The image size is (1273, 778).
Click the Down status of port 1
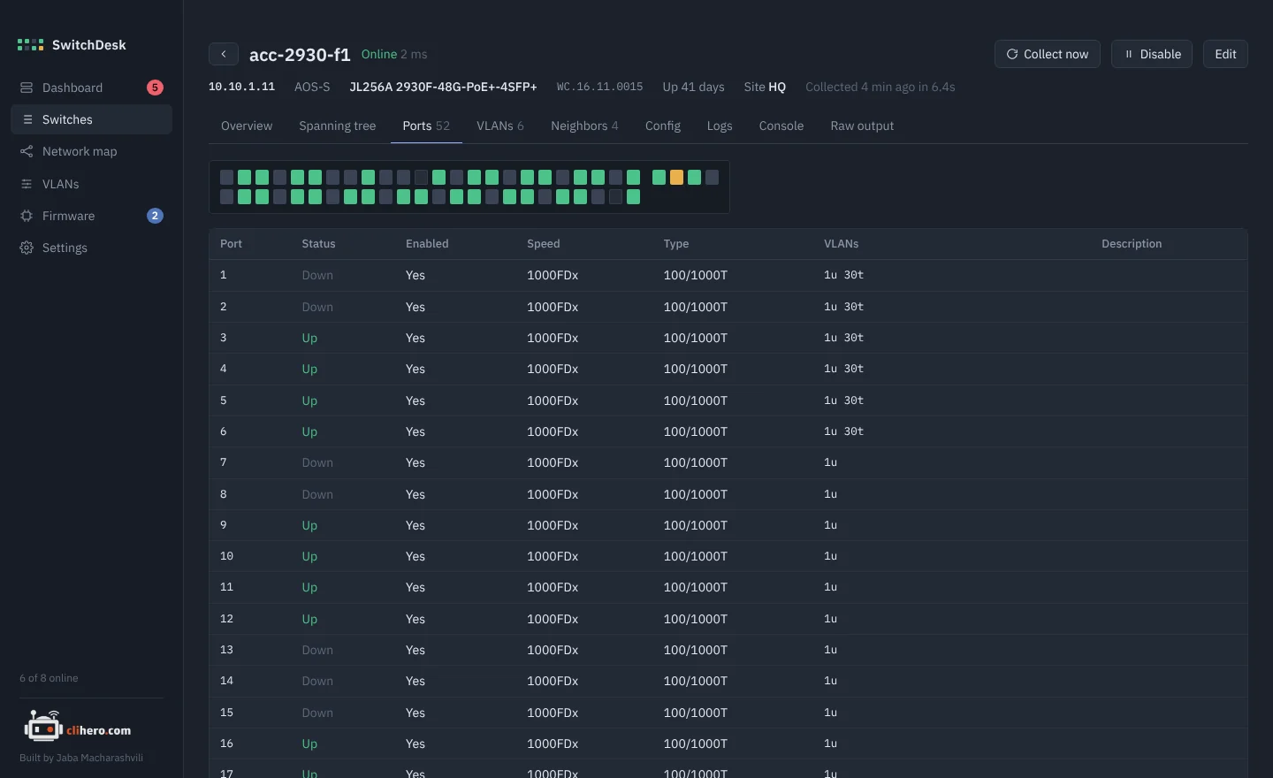click(317, 275)
